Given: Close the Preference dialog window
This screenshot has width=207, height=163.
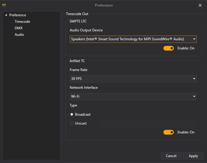Looking at the screenshot, I should point(200,5).
